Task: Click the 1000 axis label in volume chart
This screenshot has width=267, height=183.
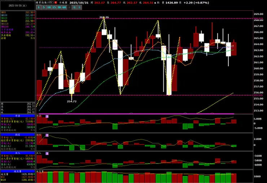Action: [257, 177]
